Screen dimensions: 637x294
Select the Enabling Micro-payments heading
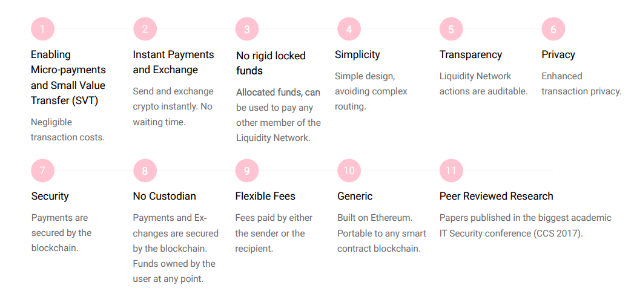[x=68, y=77]
